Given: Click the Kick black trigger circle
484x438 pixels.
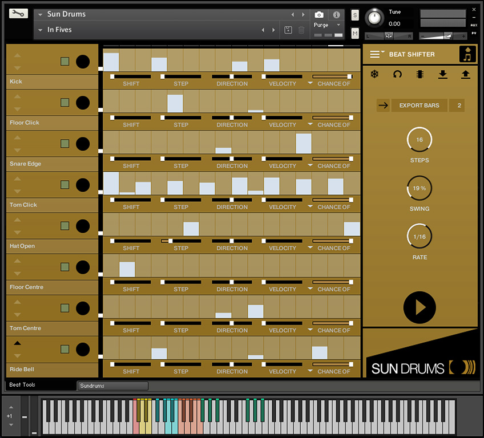Looking at the screenshot, I should [83, 62].
